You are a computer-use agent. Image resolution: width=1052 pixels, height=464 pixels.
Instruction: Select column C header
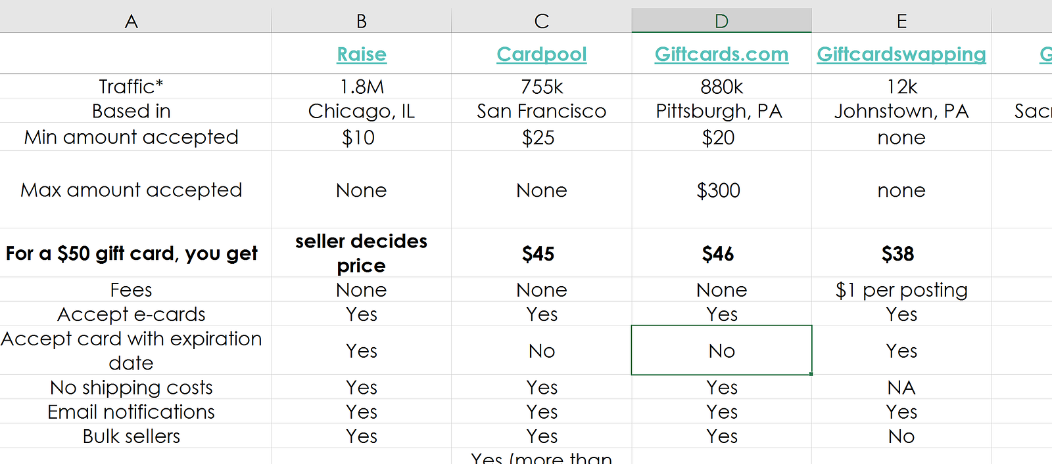point(541,22)
